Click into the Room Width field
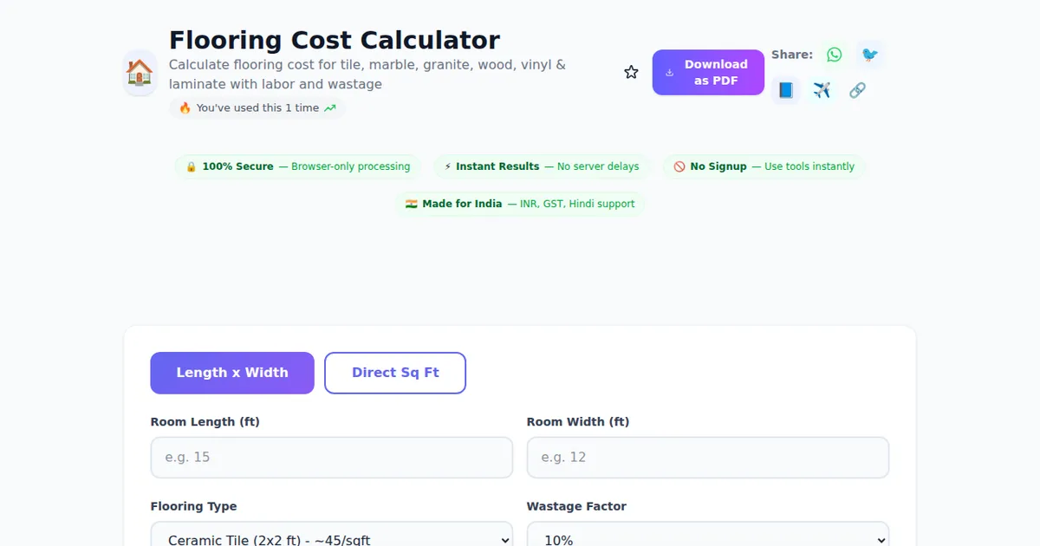This screenshot has width=1040, height=546. 707,458
